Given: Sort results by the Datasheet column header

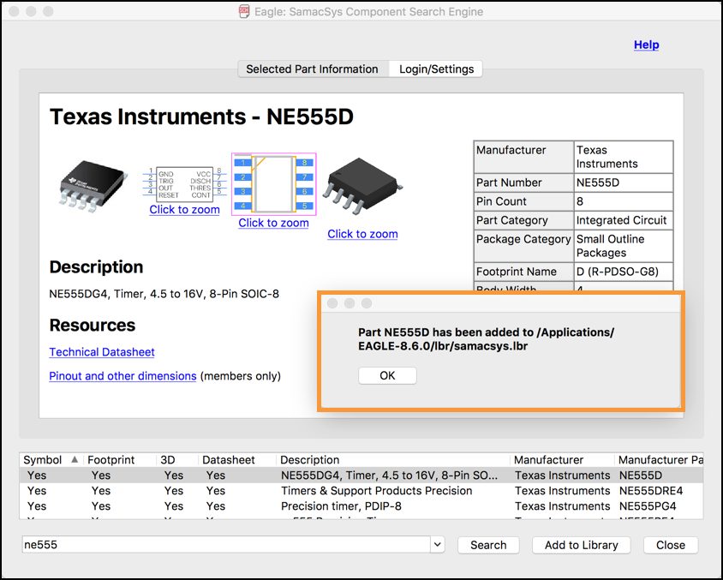Looking at the screenshot, I should [x=238, y=460].
